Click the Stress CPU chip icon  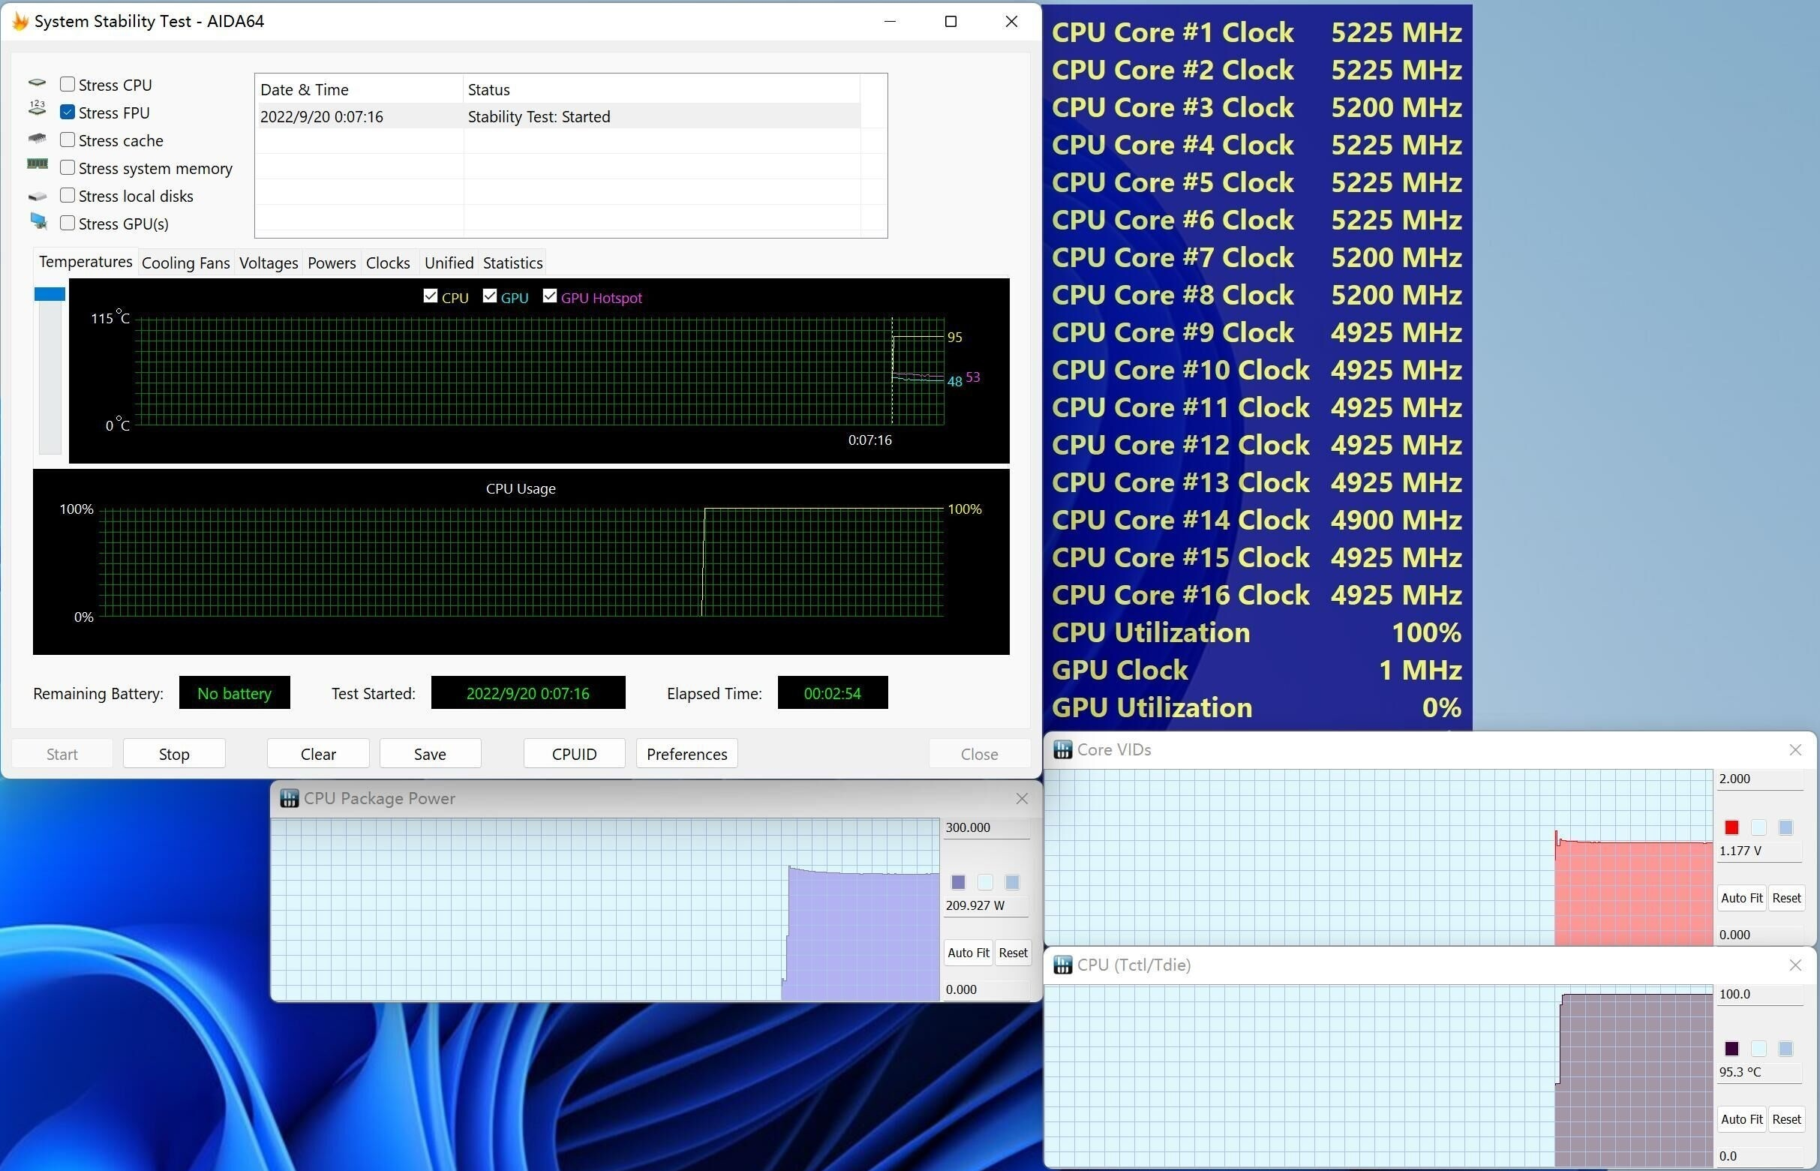[x=38, y=83]
